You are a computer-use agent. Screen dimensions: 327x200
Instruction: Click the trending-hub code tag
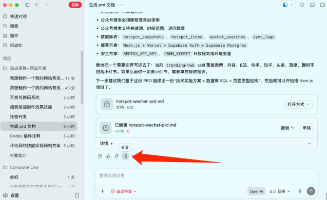[180, 65]
